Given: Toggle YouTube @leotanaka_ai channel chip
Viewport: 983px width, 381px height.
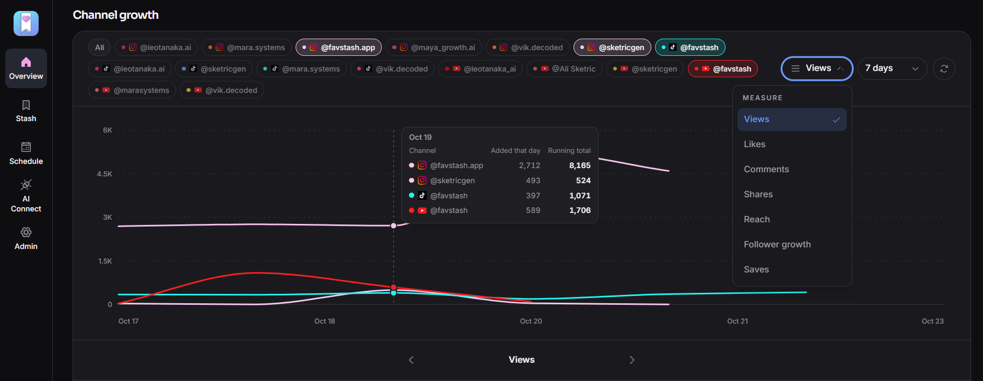Looking at the screenshot, I should click(481, 68).
